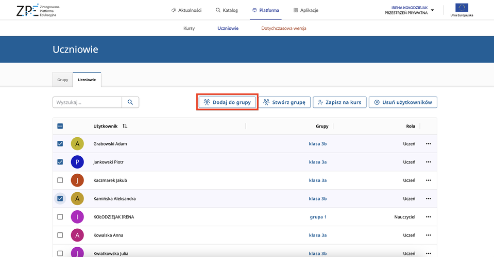Uncheck the Grabowski Adam checkbox
The height and width of the screenshot is (257, 494).
(x=60, y=144)
